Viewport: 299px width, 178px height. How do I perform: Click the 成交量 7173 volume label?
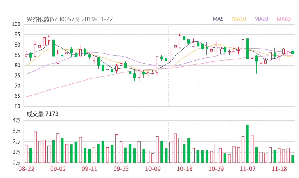coord(42,114)
